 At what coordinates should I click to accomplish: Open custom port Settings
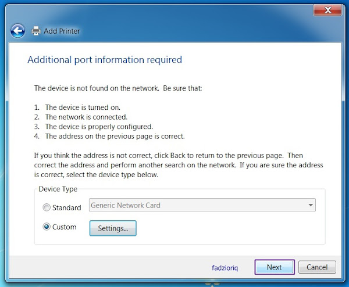[x=113, y=228]
